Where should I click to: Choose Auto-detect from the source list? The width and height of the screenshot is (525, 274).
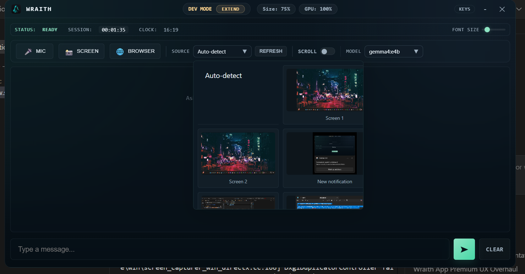(224, 76)
